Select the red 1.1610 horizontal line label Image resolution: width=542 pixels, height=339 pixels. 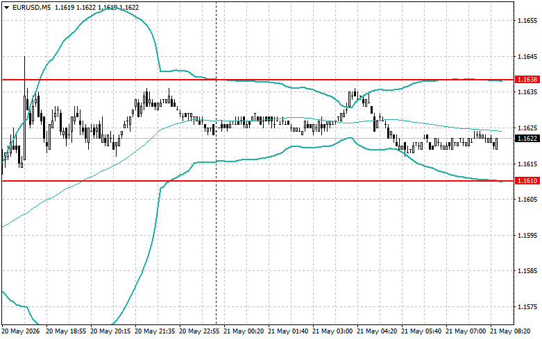[527, 180]
